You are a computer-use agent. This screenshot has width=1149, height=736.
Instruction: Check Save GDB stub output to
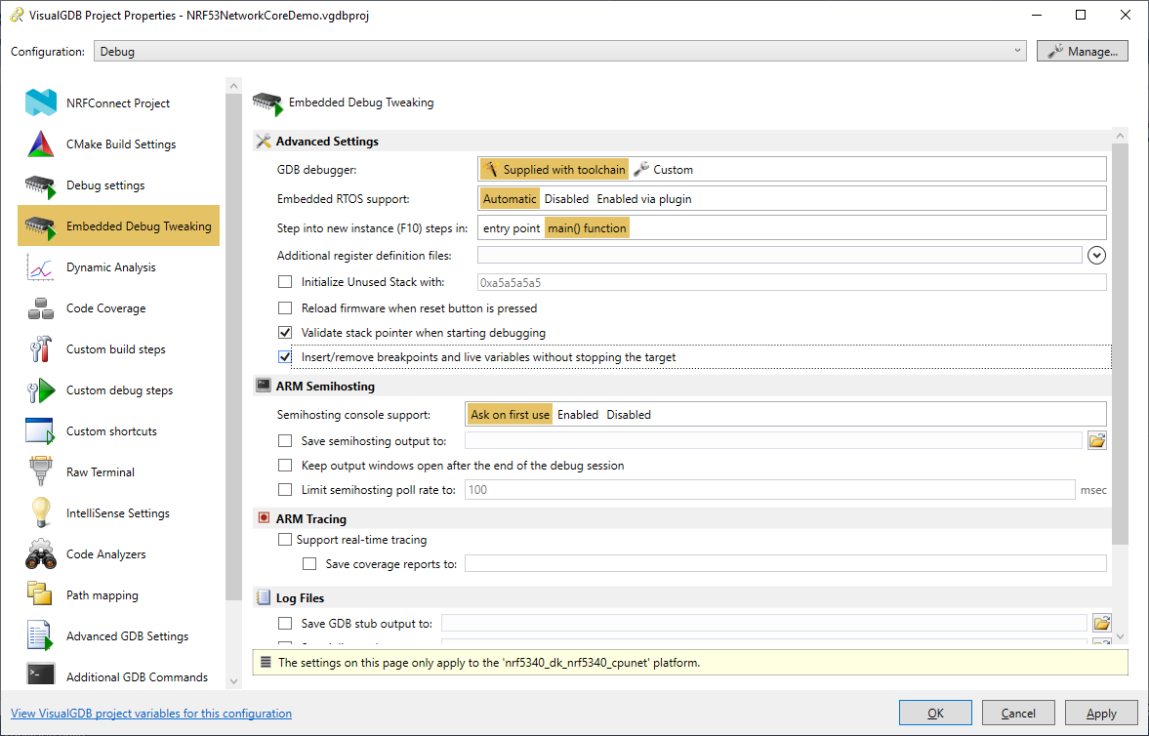285,624
